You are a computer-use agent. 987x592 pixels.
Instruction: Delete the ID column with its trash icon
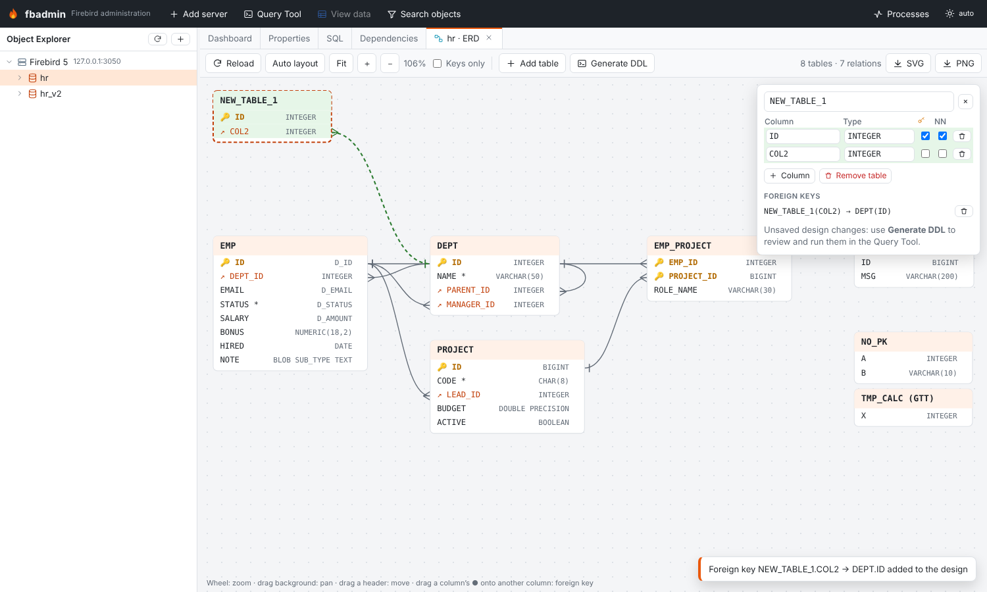point(962,136)
